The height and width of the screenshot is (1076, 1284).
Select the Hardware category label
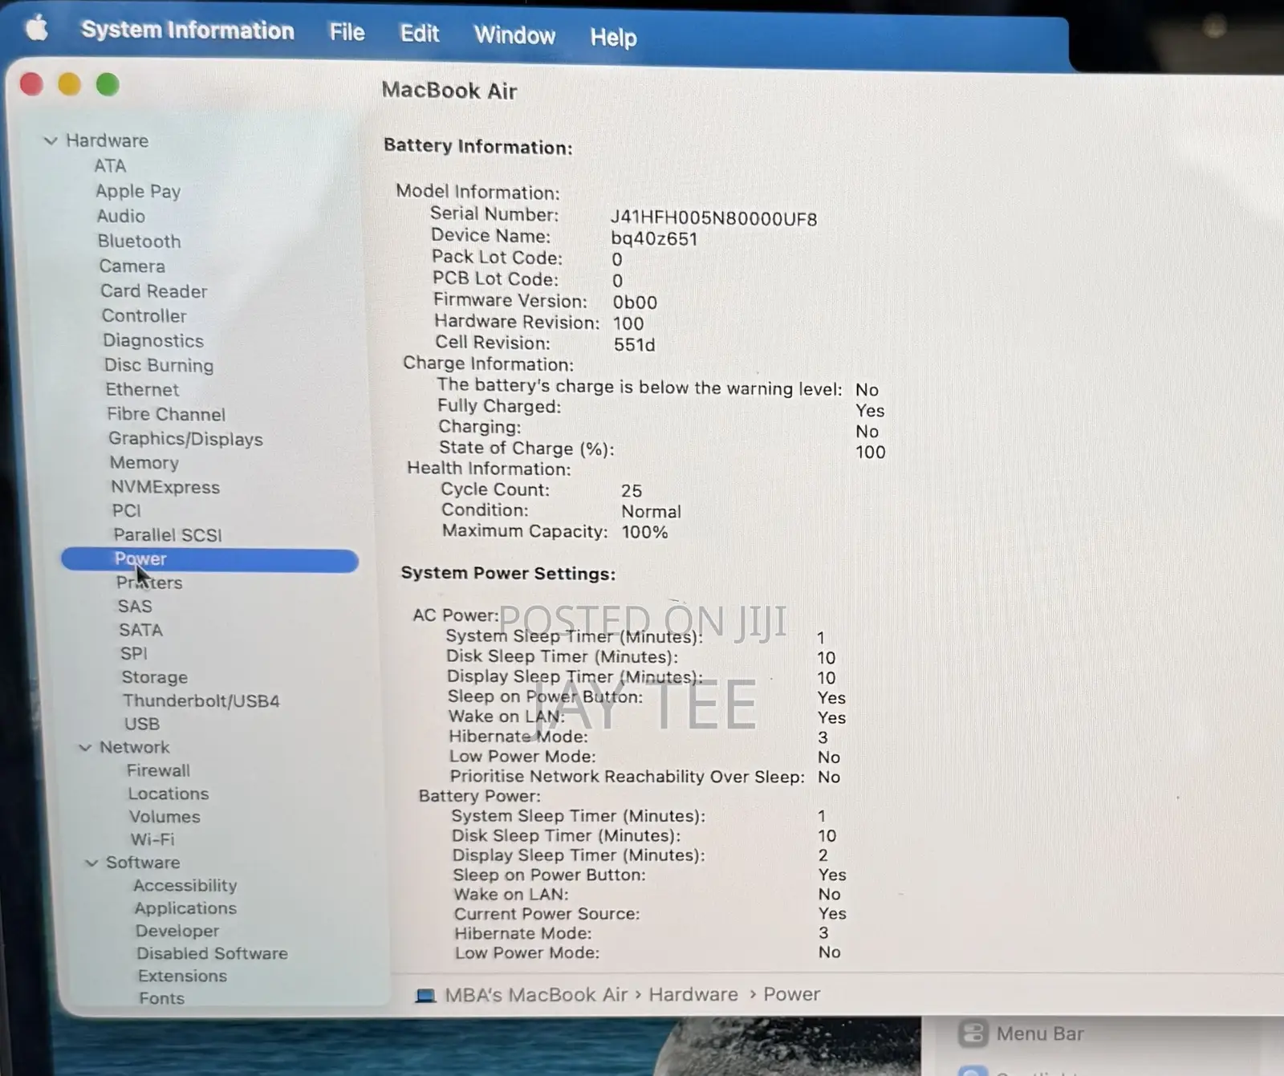(107, 140)
